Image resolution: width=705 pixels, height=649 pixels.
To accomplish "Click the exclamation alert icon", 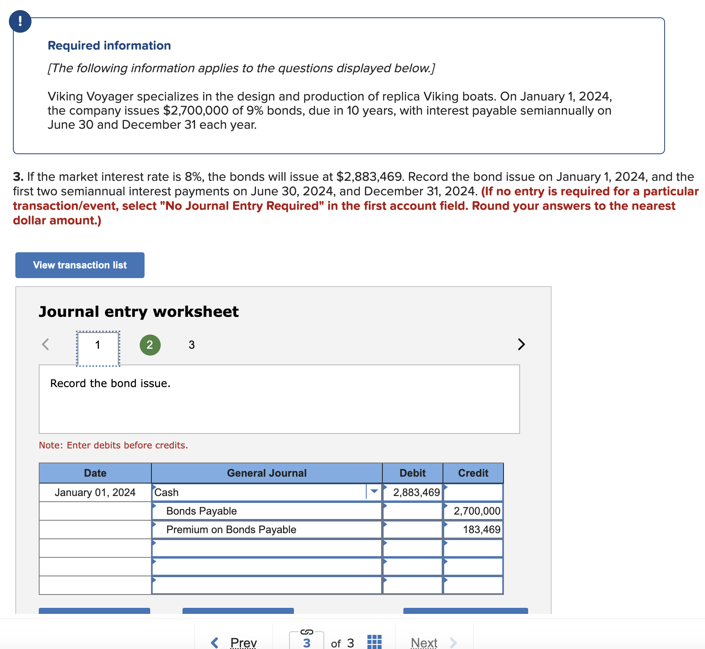I will click(x=20, y=21).
